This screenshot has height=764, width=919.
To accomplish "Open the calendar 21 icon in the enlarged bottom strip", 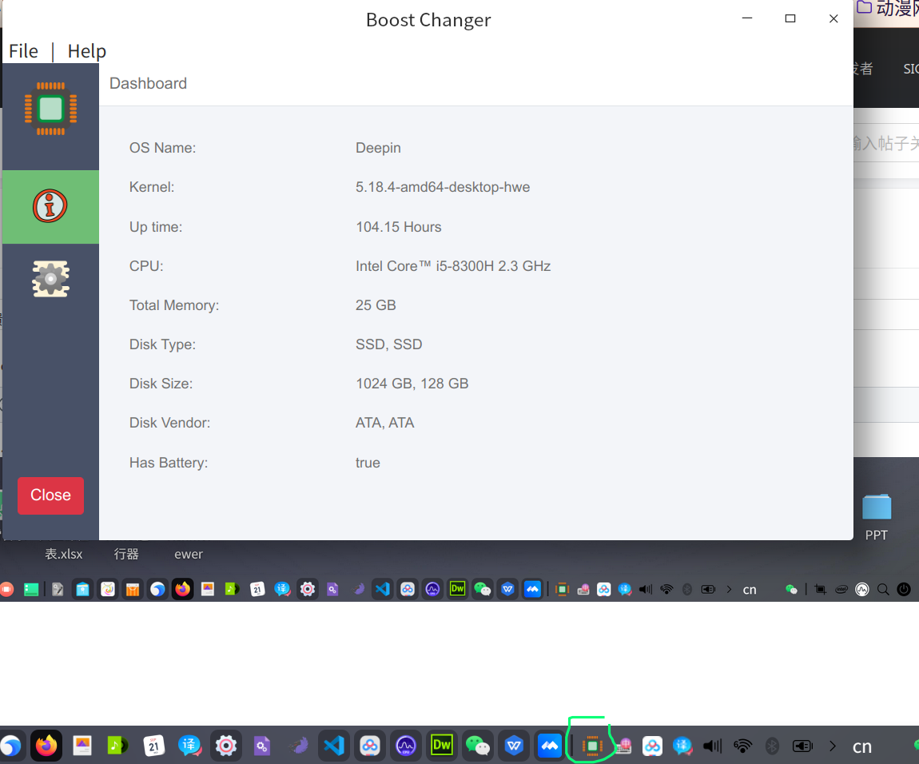I will tap(153, 746).
